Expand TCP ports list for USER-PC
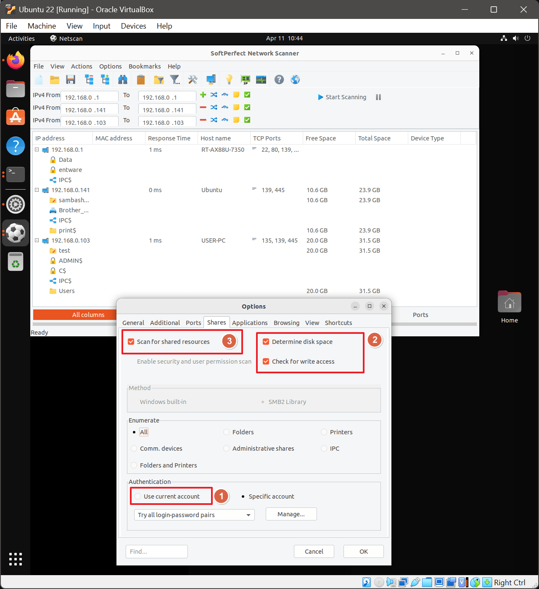Viewport: 539px width, 589px height. pos(254,240)
